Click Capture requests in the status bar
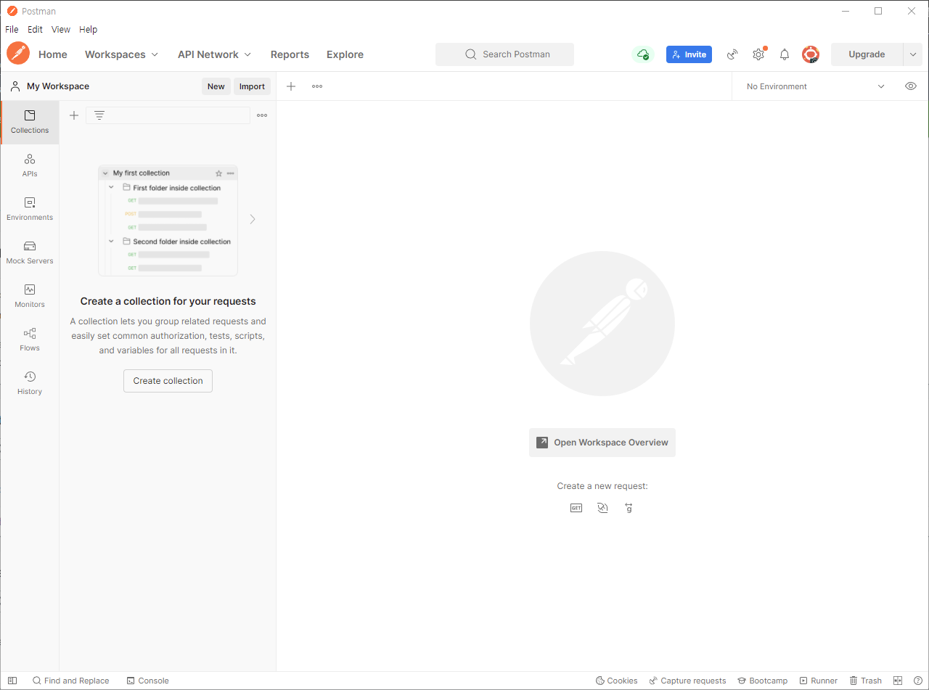 [687, 681]
